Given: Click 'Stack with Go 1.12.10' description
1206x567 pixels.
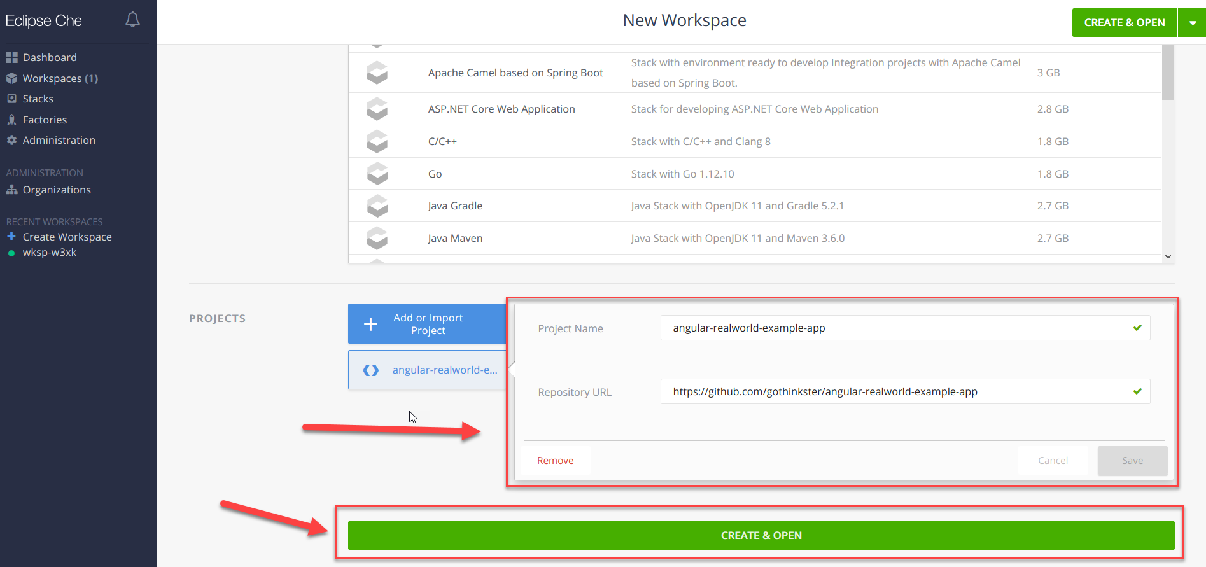Looking at the screenshot, I should tap(682, 174).
